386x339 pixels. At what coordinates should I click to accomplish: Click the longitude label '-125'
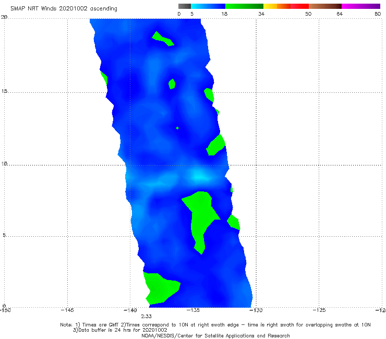319,310
